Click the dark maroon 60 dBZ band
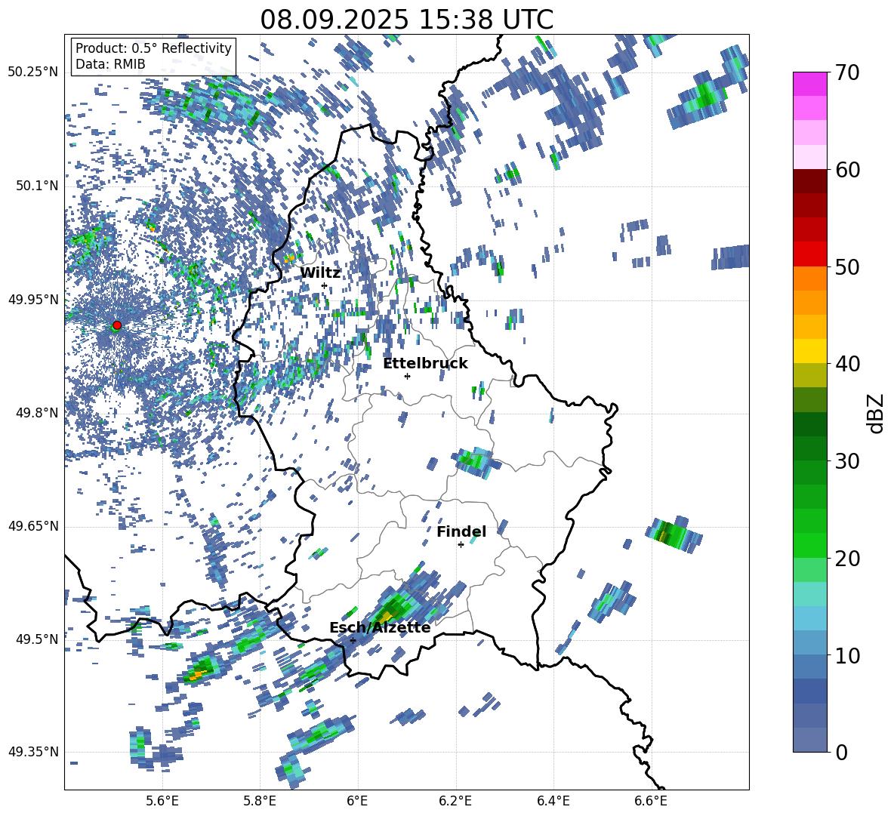 (809, 180)
